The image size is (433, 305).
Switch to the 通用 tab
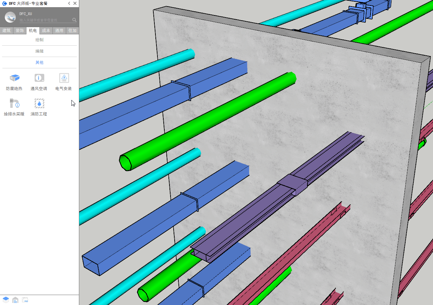(59, 31)
